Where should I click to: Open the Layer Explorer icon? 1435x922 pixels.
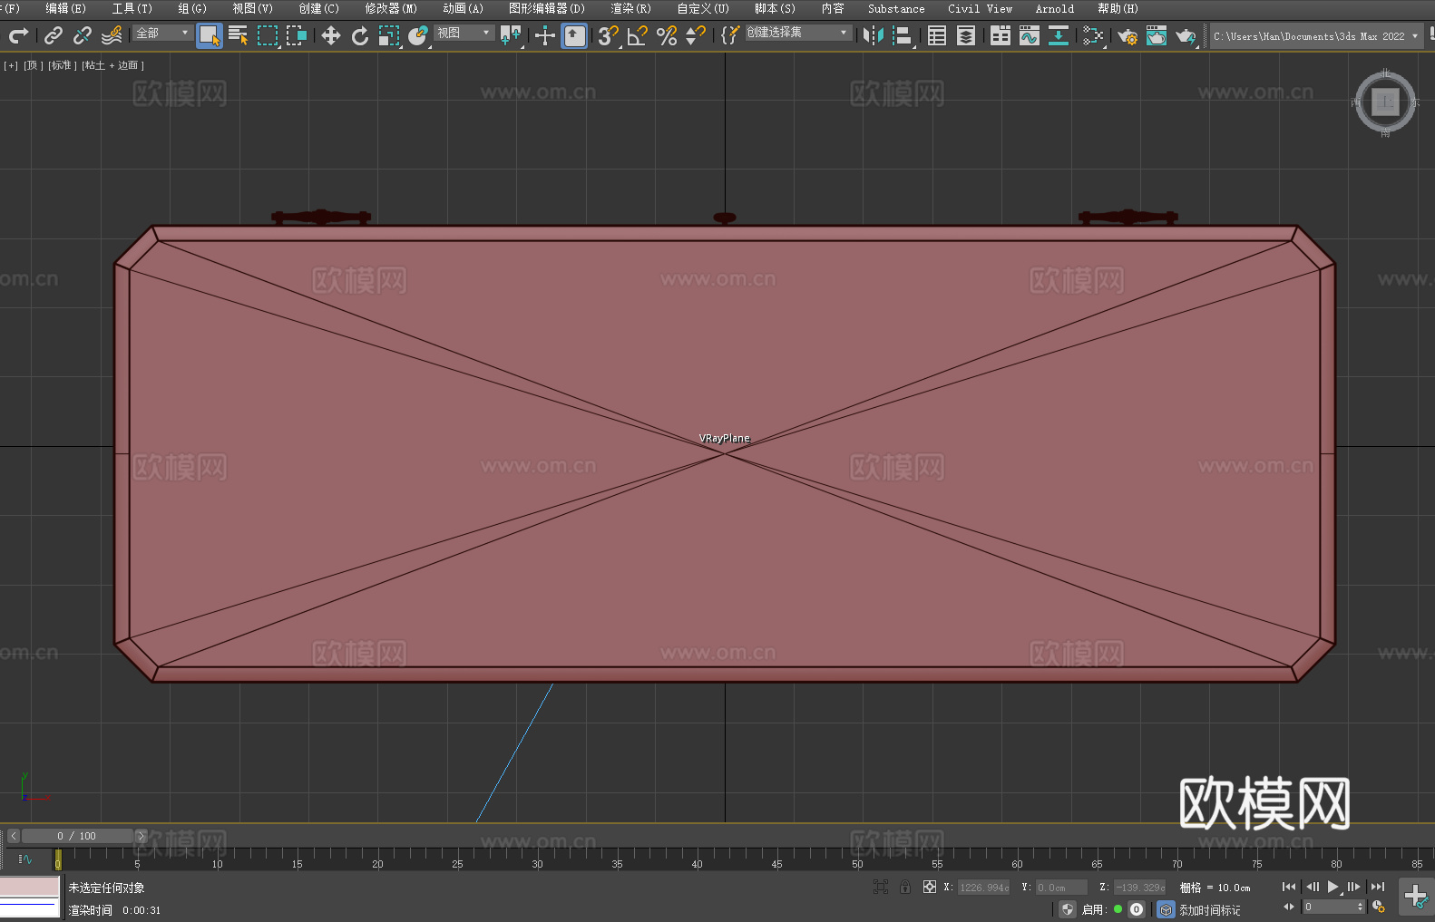tap(966, 35)
